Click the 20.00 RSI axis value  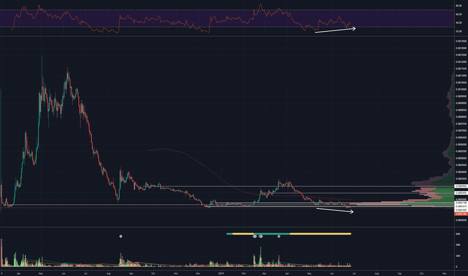[459, 31]
